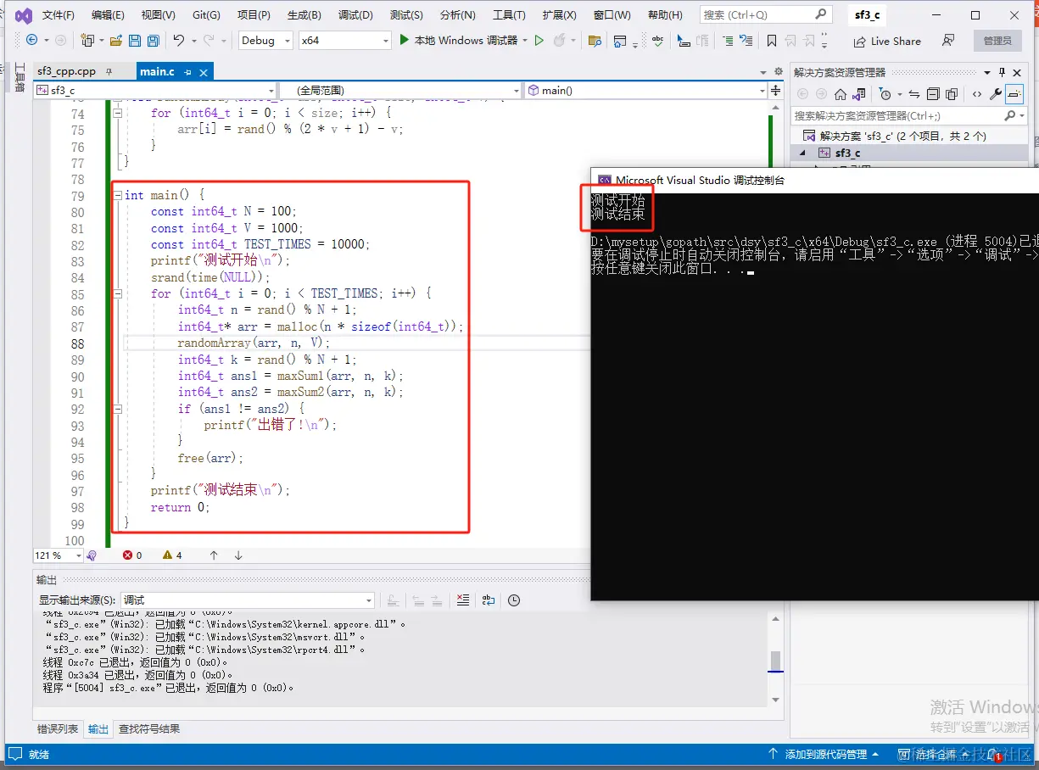
Task: Open the 工具(T) menu
Action: point(509,15)
